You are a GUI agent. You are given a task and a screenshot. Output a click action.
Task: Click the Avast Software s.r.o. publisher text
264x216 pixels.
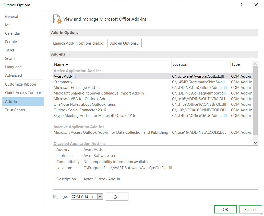coord(100,156)
